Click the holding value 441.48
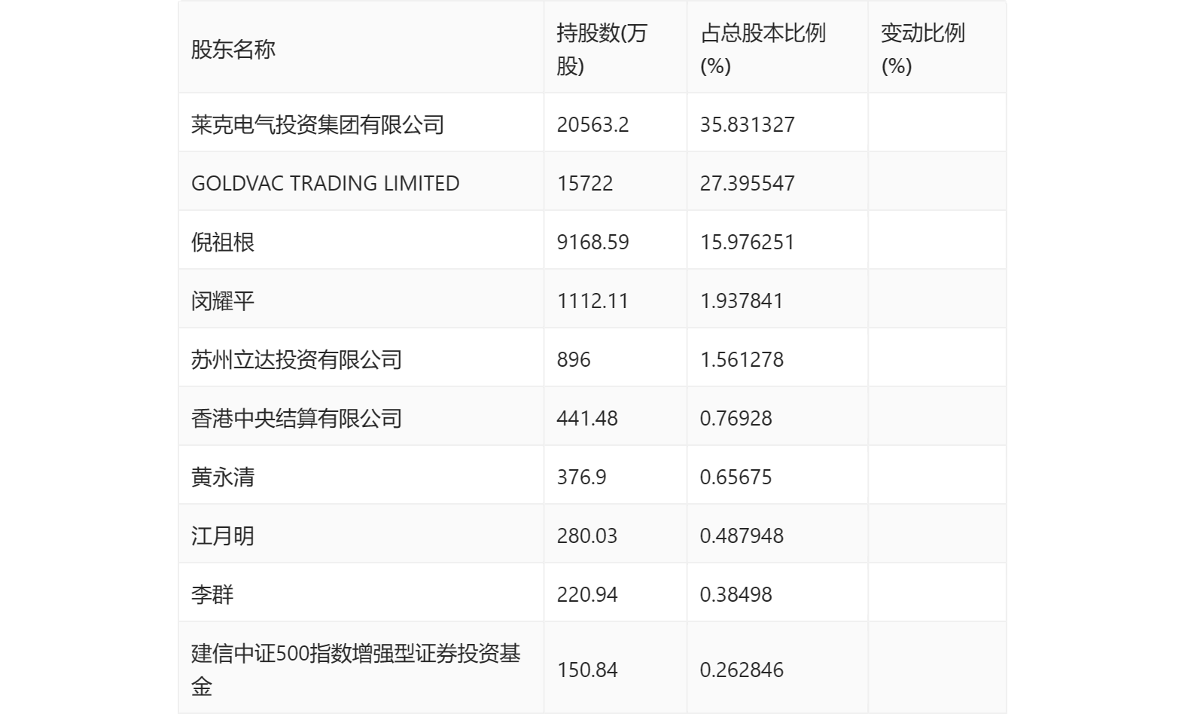 tap(587, 419)
